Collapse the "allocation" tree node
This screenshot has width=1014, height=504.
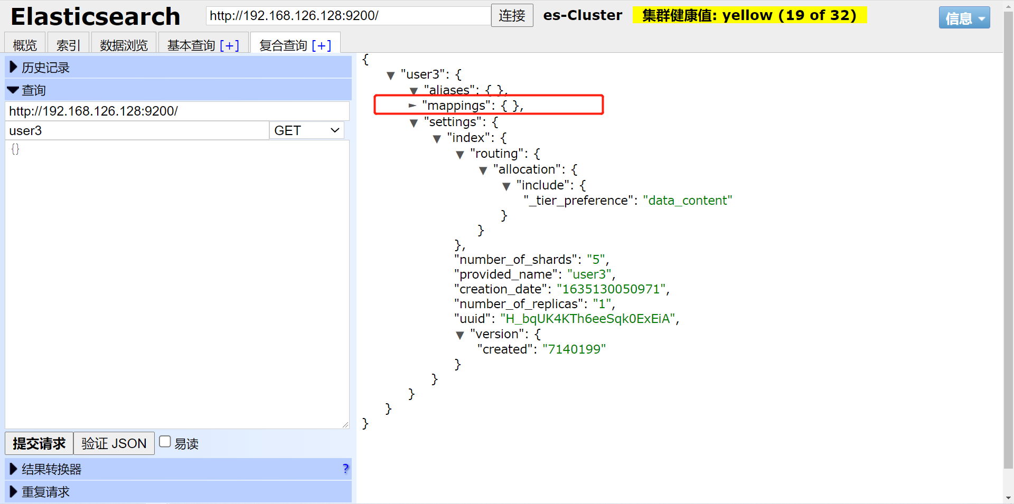tap(483, 170)
